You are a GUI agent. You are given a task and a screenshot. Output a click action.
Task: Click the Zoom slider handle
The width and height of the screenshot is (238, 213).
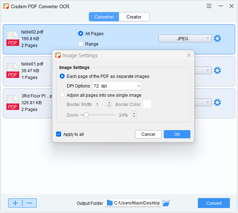point(86,115)
